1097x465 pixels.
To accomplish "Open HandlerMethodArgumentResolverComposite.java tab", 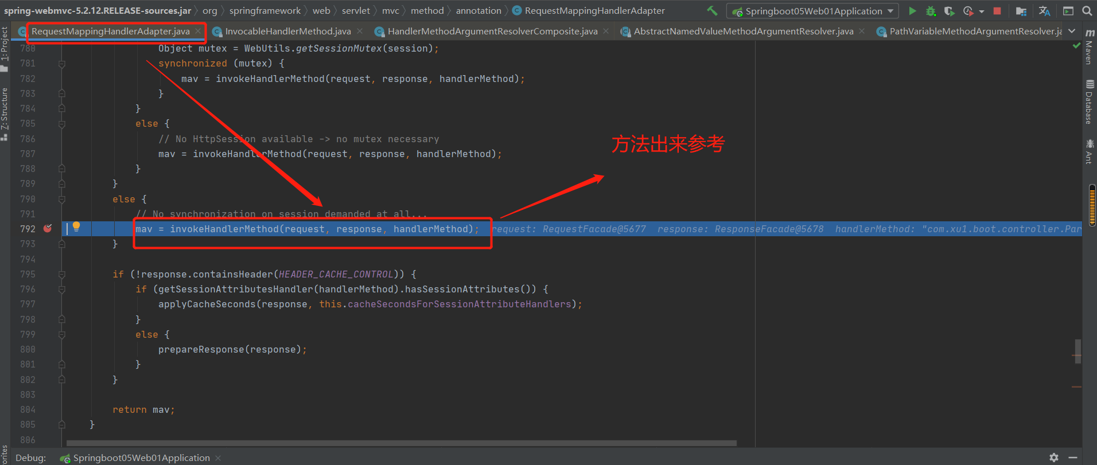I will [492, 32].
